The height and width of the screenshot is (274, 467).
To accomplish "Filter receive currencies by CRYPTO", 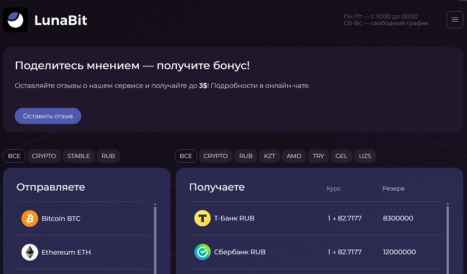I will (x=215, y=156).
